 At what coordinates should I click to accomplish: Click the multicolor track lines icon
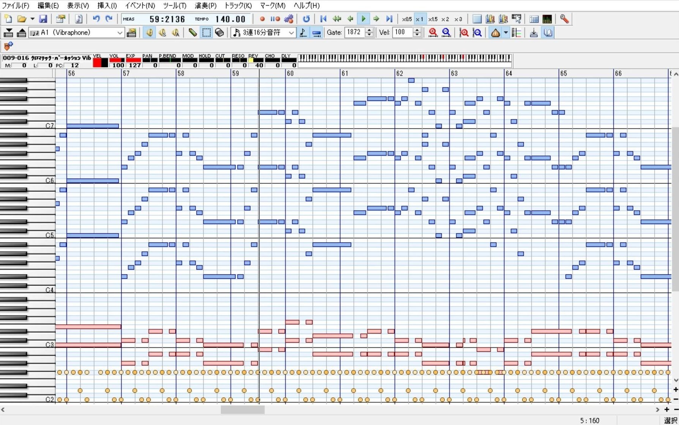516,33
